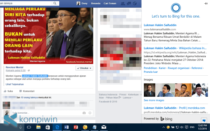Attach photo with camera icon in comment box

click(84, 113)
